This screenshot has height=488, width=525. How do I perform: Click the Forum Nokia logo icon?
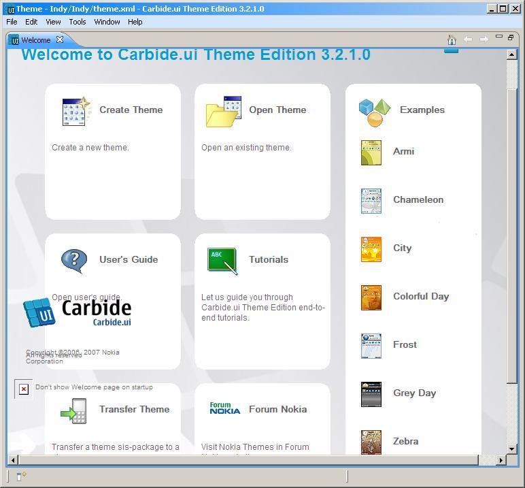click(x=225, y=408)
